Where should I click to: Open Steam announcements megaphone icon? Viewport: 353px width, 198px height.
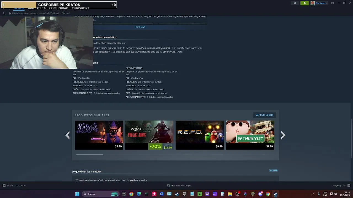295,3
